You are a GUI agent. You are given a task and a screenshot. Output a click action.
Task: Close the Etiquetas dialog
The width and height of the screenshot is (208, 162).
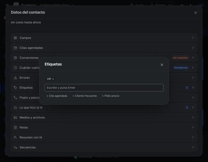162,65
